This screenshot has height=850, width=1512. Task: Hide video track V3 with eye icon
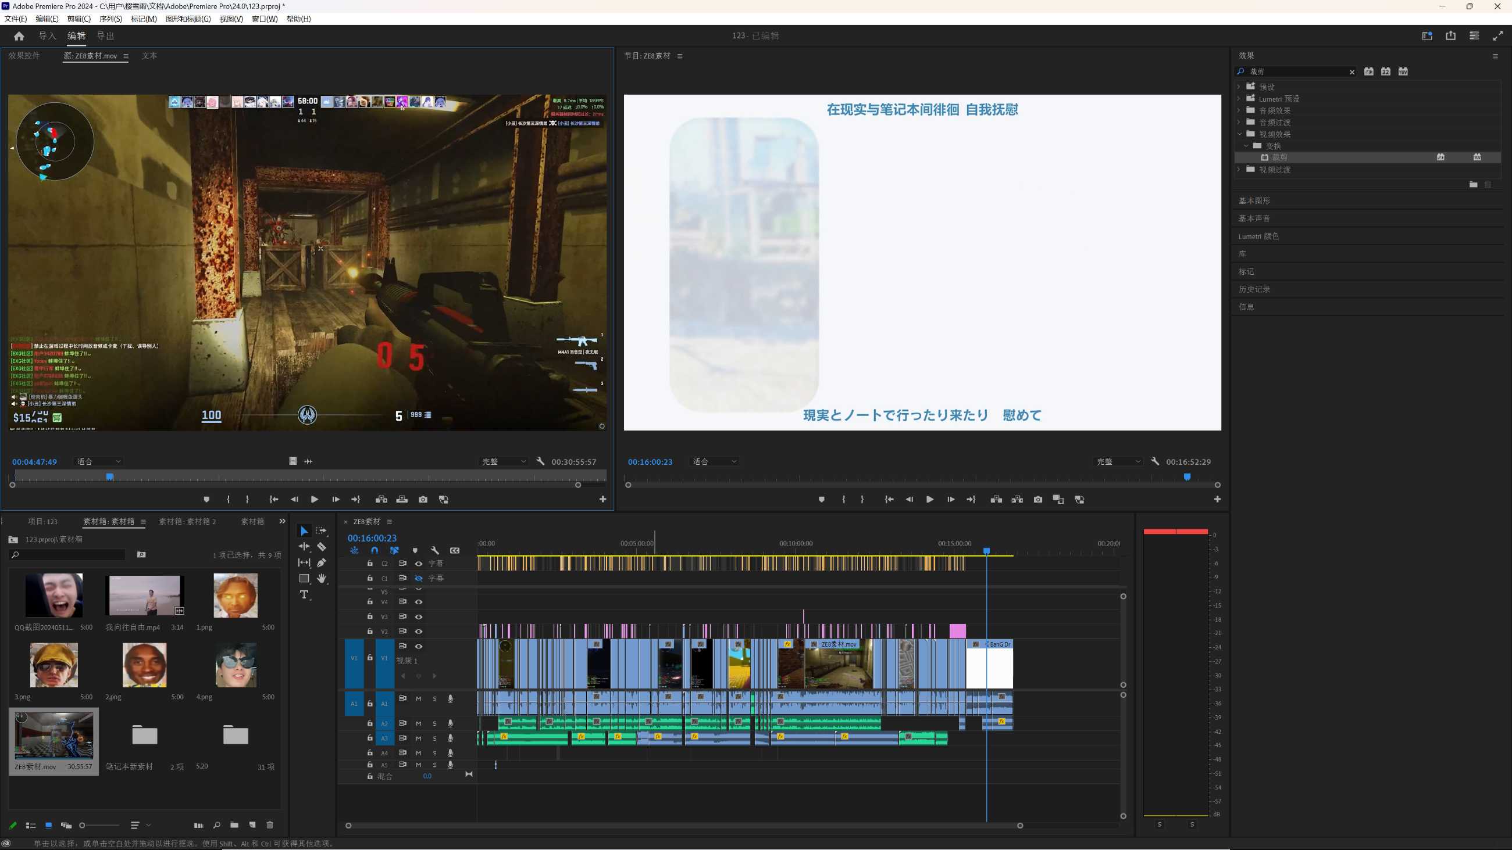(419, 616)
